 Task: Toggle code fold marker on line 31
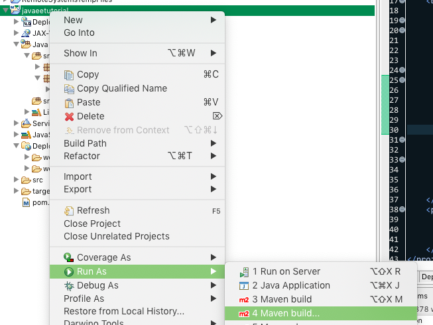pyautogui.click(x=402, y=140)
